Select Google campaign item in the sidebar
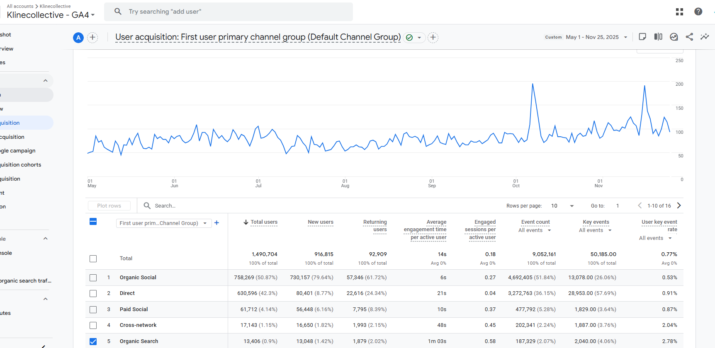Image resolution: width=715 pixels, height=348 pixels. (x=18, y=151)
